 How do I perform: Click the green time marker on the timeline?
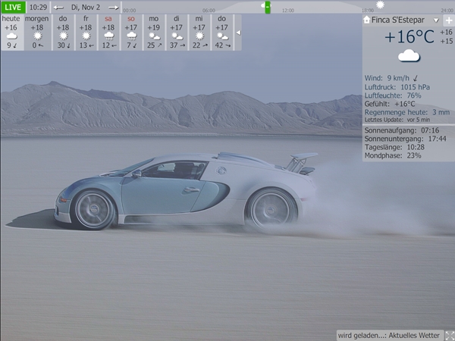[x=268, y=8]
